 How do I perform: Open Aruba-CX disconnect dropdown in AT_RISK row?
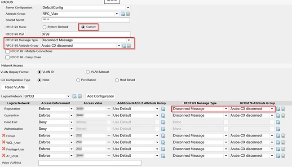272,156
